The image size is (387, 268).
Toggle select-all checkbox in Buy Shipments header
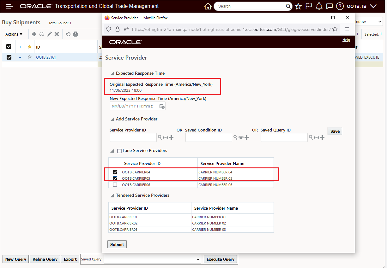pyautogui.click(x=9, y=47)
